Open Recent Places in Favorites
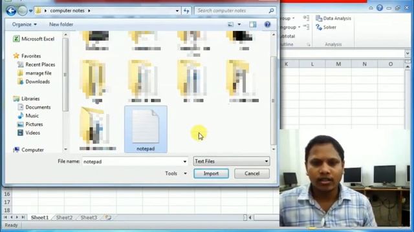414x232 pixels. [x=36, y=64]
